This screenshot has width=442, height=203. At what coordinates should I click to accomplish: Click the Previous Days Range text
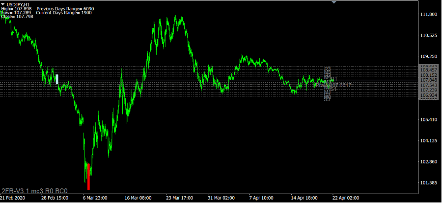click(x=65, y=9)
